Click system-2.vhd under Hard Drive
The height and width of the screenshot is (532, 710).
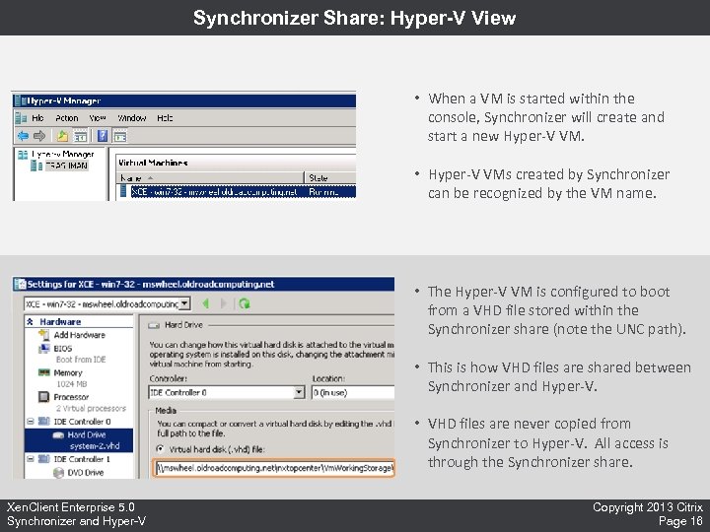coord(95,446)
